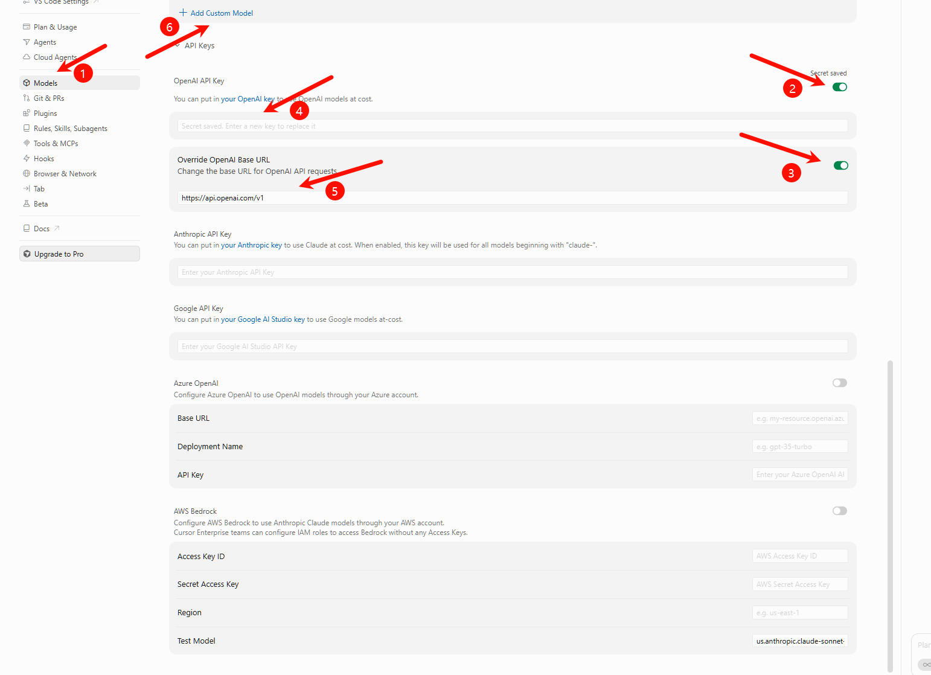Turn off Override OpenAI Base URL toggle
The height and width of the screenshot is (675, 931).
[841, 165]
